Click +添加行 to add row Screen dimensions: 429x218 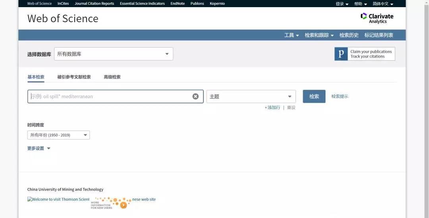click(x=272, y=107)
